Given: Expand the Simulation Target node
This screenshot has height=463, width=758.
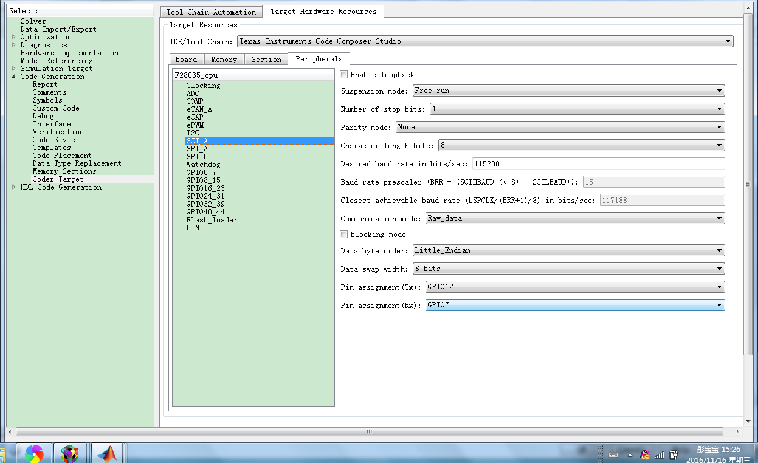Looking at the screenshot, I should click(14, 69).
